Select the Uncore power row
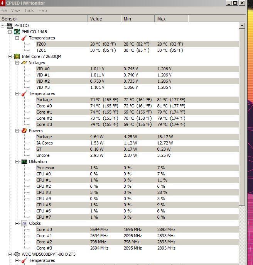 [x=137, y=155]
